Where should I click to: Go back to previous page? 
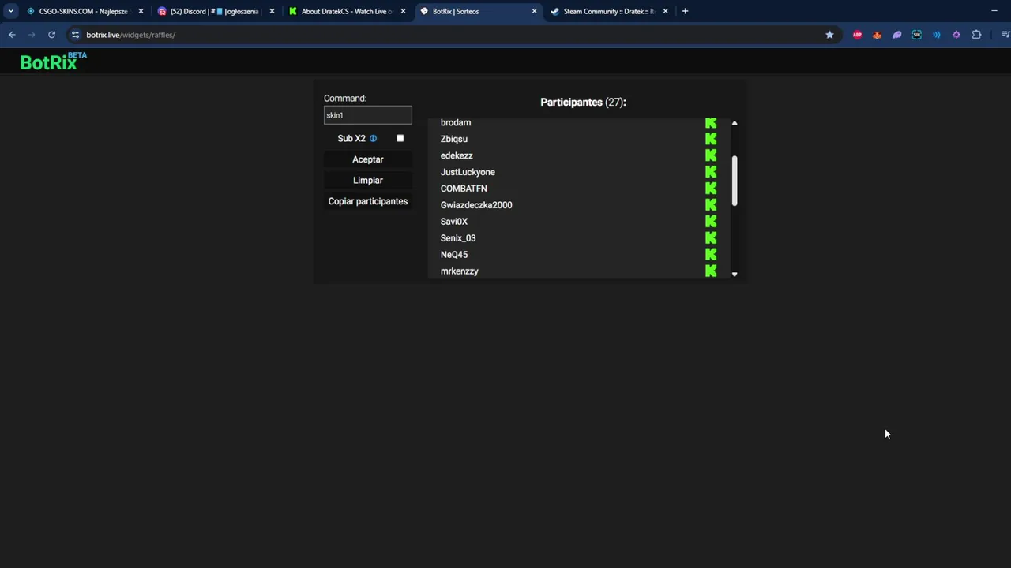[12, 35]
